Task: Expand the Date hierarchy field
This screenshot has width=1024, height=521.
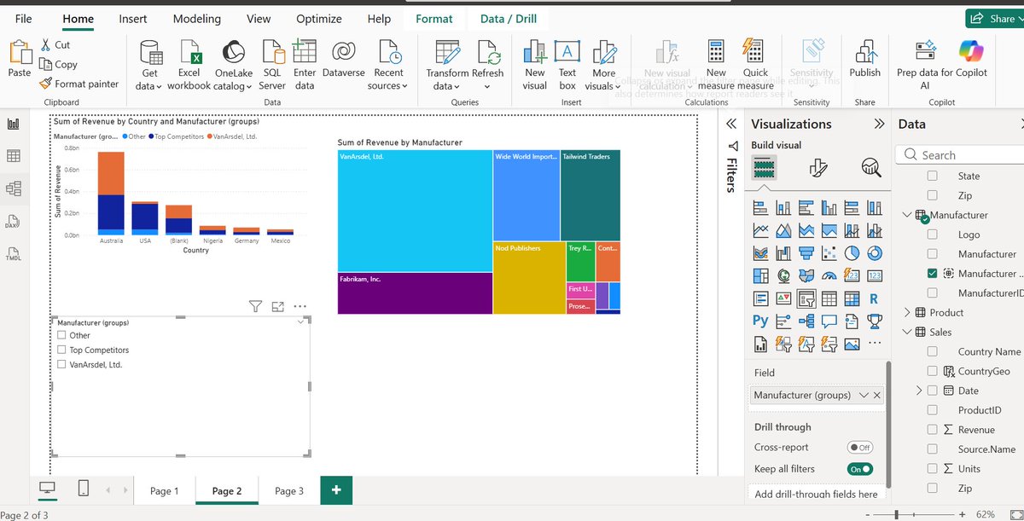Action: tap(919, 391)
